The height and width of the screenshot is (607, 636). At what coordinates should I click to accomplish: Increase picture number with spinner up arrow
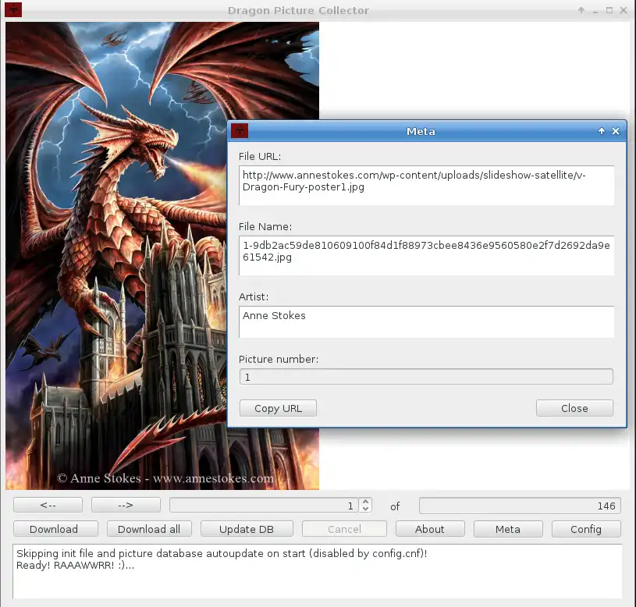[x=365, y=502]
